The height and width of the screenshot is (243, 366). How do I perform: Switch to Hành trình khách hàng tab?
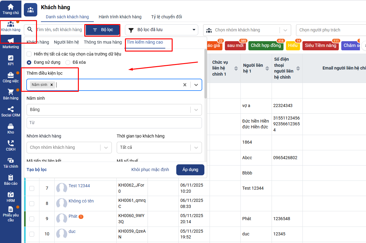click(120, 17)
